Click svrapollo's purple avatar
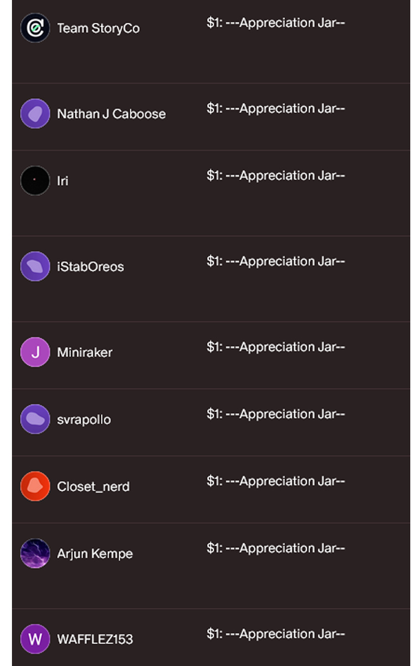Image resolution: width=416 pixels, height=666 pixels. tap(35, 419)
